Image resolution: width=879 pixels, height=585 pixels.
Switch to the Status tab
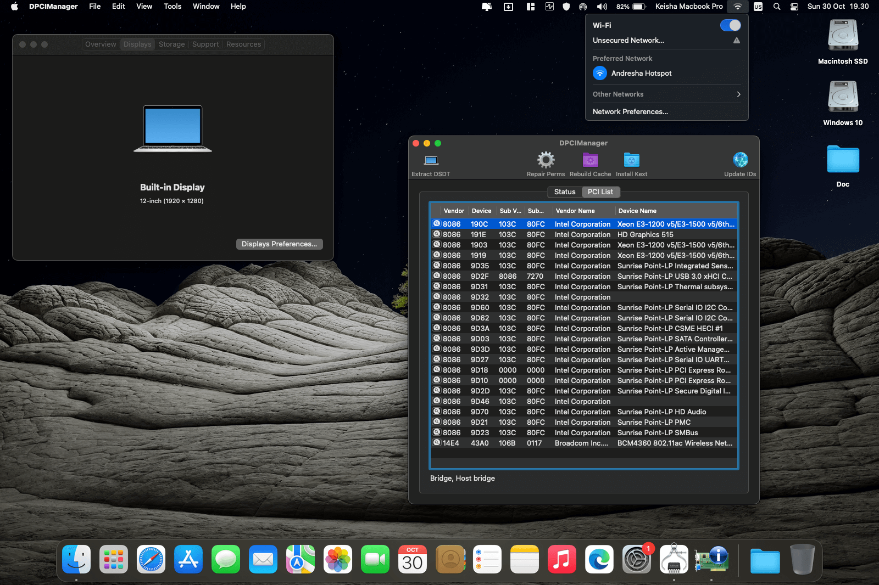tap(564, 192)
